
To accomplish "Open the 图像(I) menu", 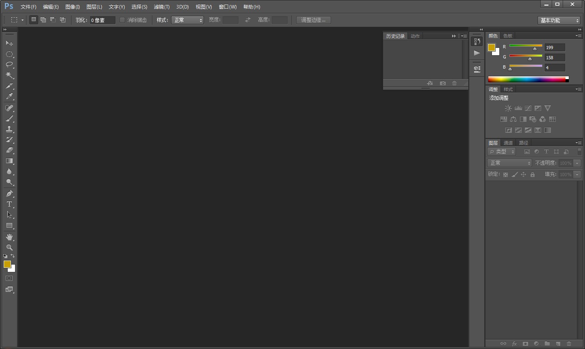I will point(73,7).
